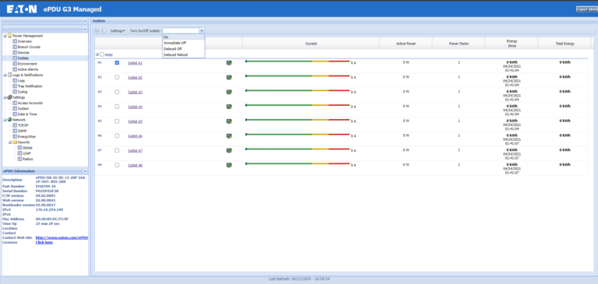
Task: Open the Turn On/Off outlets dropdown arrow
Action: [202, 30]
